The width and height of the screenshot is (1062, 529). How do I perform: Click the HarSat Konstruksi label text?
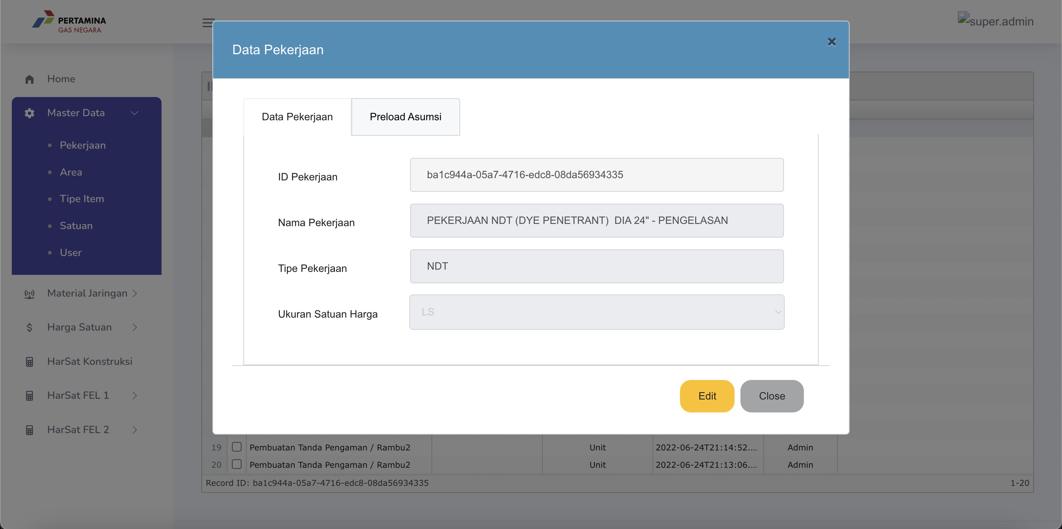(x=90, y=361)
